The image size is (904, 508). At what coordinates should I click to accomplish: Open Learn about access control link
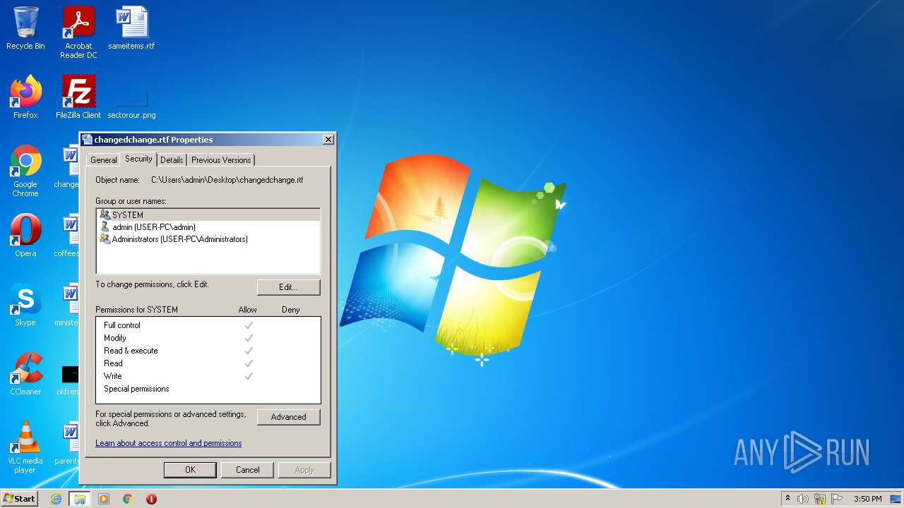[168, 443]
